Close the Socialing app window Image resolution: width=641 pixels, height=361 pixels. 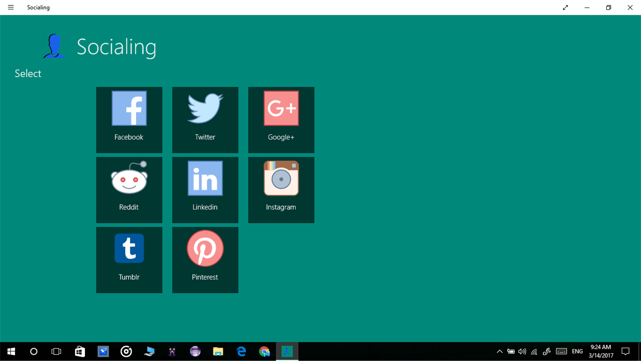tap(630, 8)
